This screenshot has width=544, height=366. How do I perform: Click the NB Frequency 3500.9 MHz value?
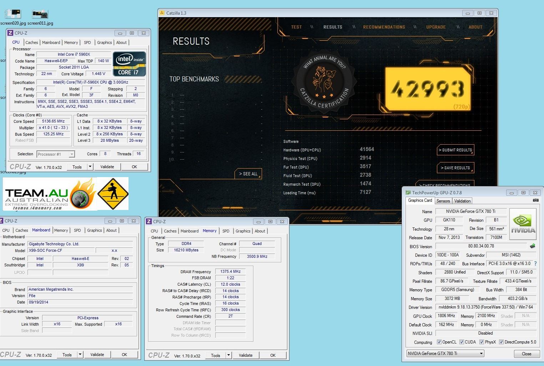point(257,256)
